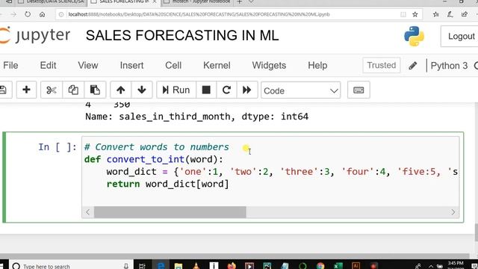Screen dimensions: 478x269
Task: Click the cell scrollbar left arrow
Action: point(88,212)
